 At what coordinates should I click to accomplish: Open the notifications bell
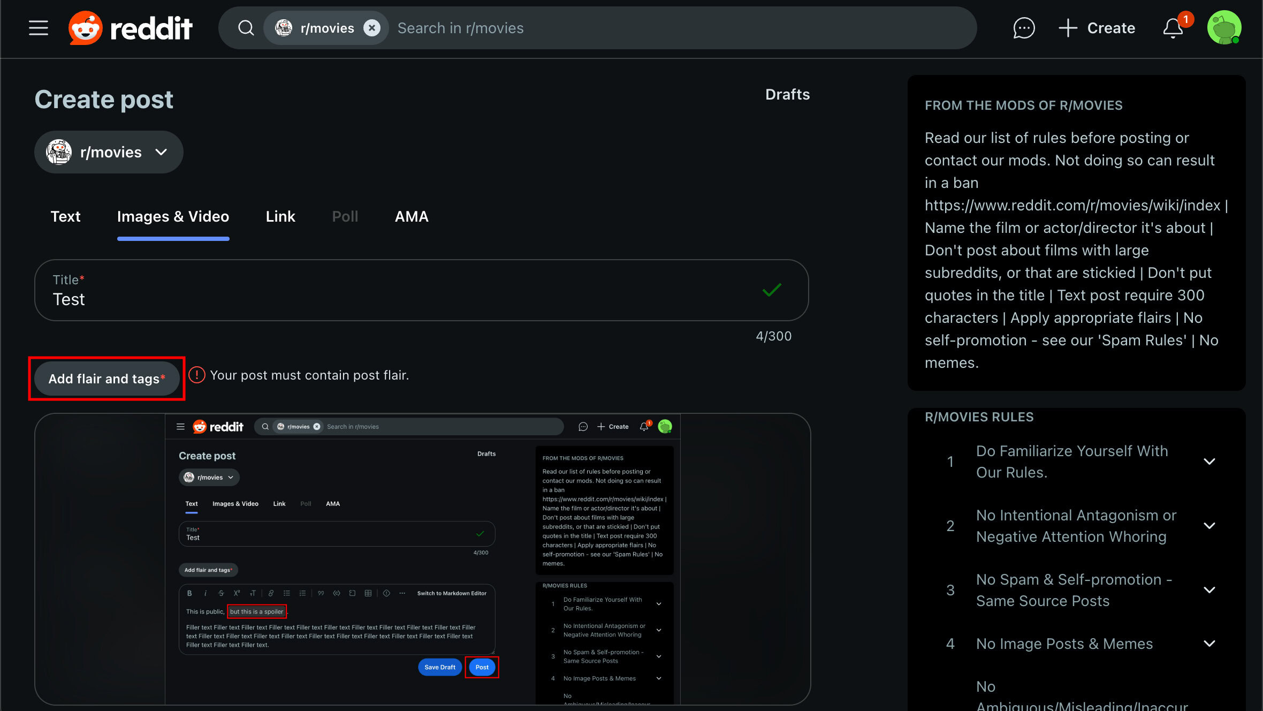coord(1173,28)
